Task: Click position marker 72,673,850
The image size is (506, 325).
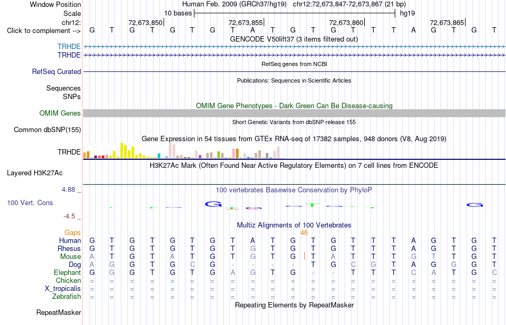Action: [145, 22]
